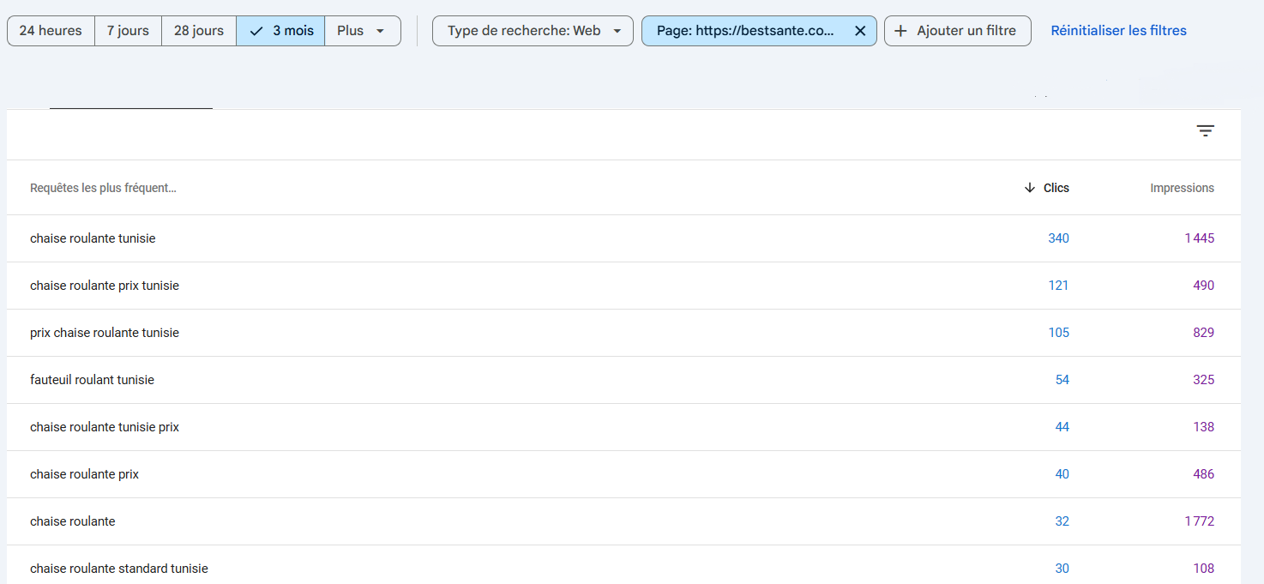1264x584 pixels.
Task: Click Réinitialiser les filtres link
Action: tap(1118, 31)
